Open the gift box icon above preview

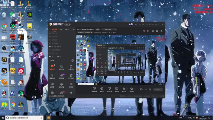[144, 31]
